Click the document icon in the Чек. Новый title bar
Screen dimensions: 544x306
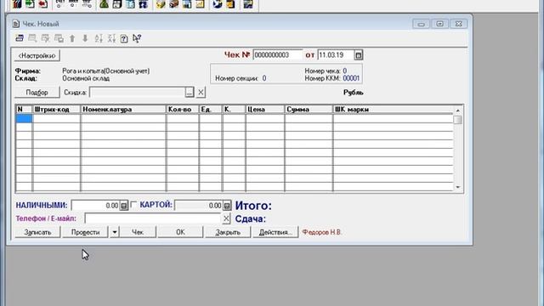point(15,24)
